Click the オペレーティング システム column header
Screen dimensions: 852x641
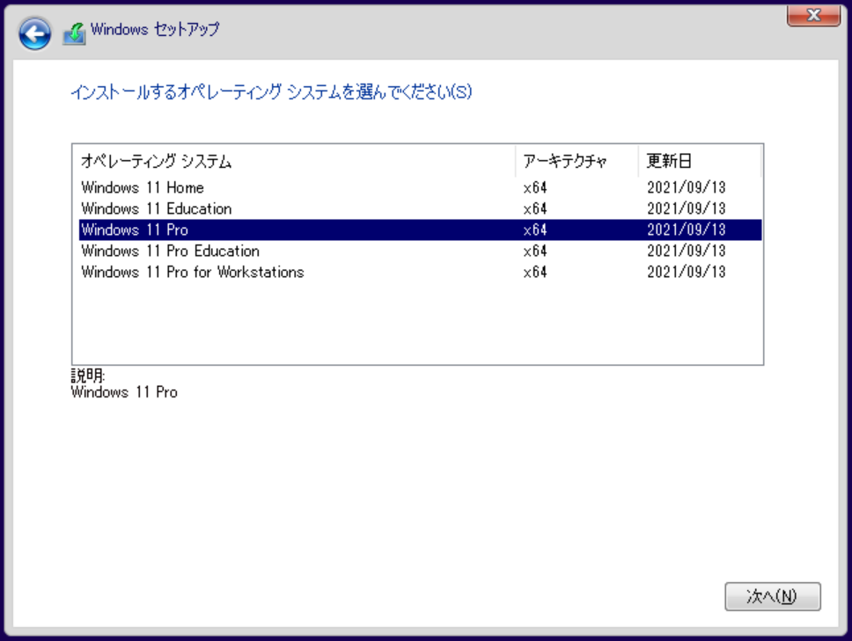tap(294, 161)
